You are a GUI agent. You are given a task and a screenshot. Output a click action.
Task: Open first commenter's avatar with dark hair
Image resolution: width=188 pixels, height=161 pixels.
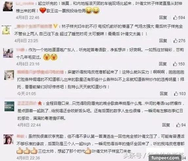[8, 7]
